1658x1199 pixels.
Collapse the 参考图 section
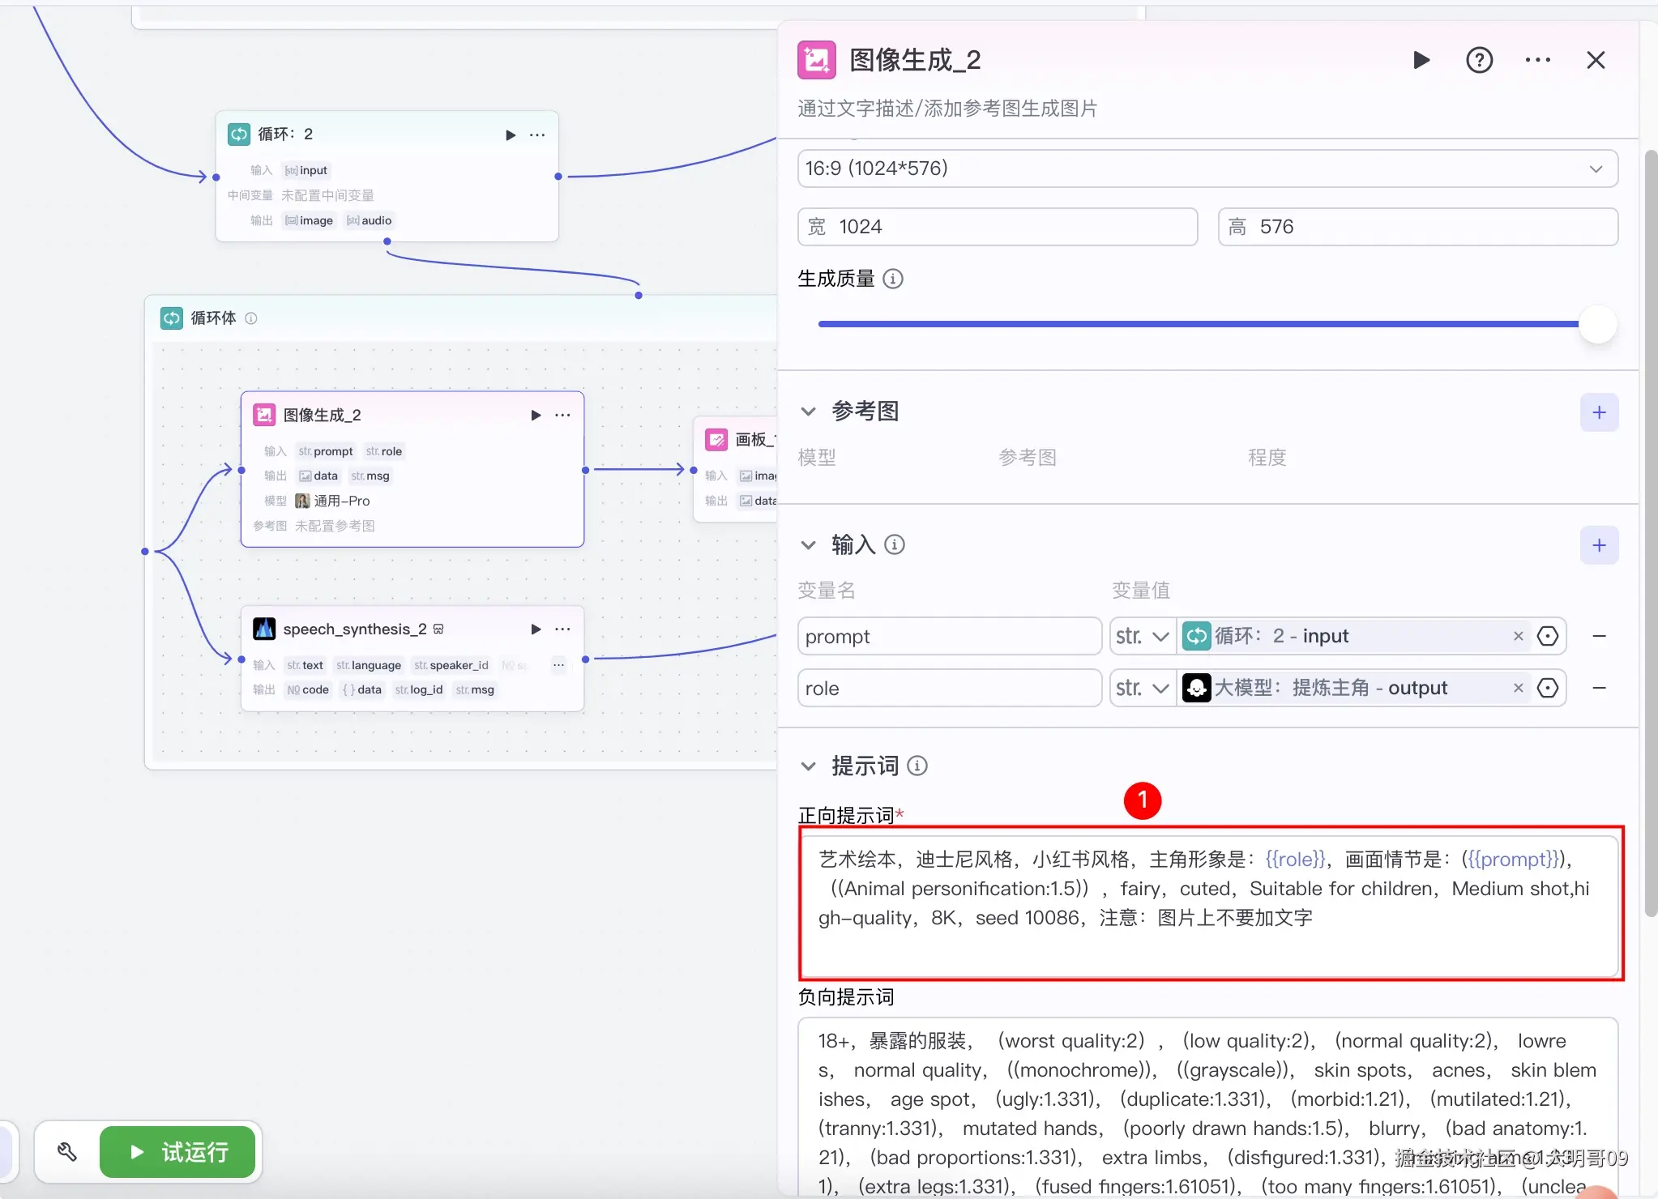(808, 412)
